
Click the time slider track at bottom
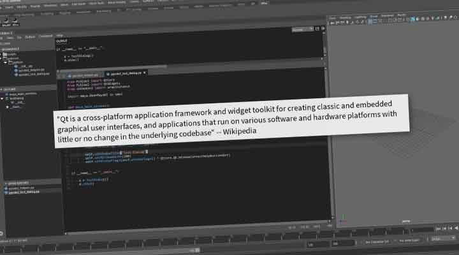point(191,231)
